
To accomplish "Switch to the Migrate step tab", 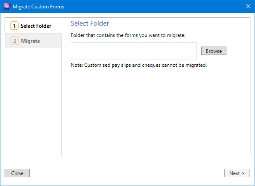I will click(x=33, y=41).
